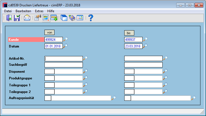206x116 pixels.
Task: Click the Suchbegriff von input field
Action: tap(64, 65)
